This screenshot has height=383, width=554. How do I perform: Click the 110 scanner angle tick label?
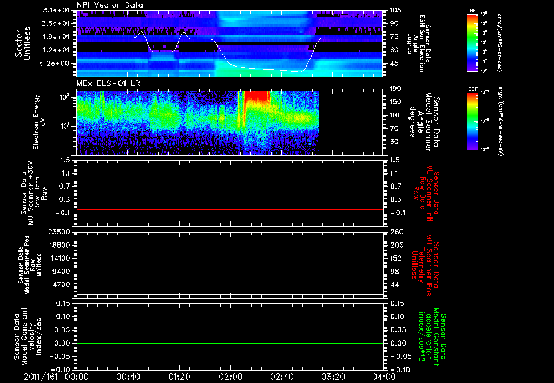tap(395, 115)
